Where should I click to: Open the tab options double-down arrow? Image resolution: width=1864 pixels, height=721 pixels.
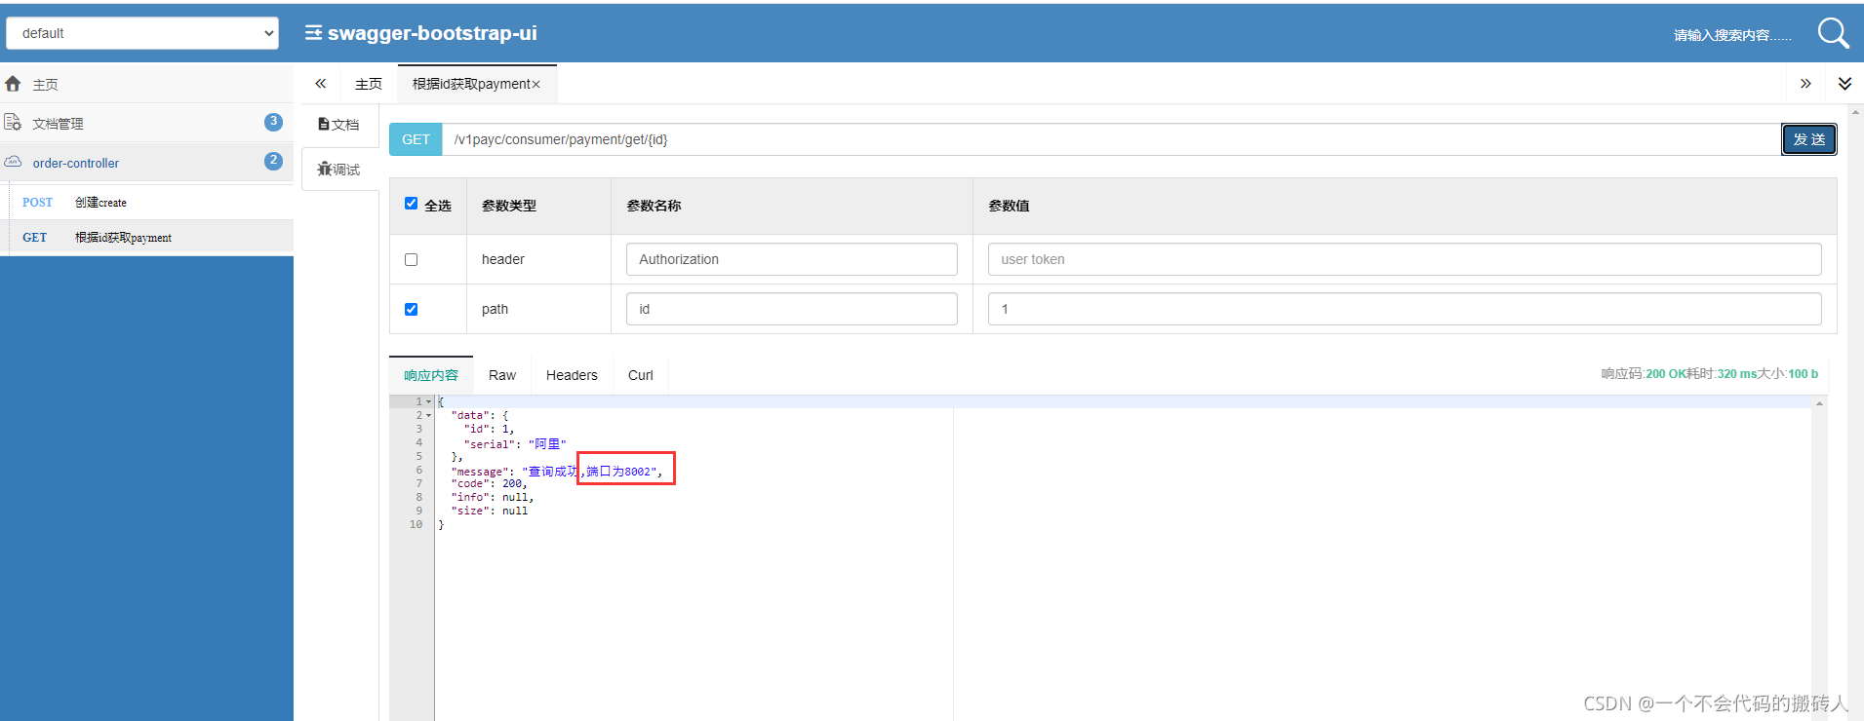coord(1844,84)
